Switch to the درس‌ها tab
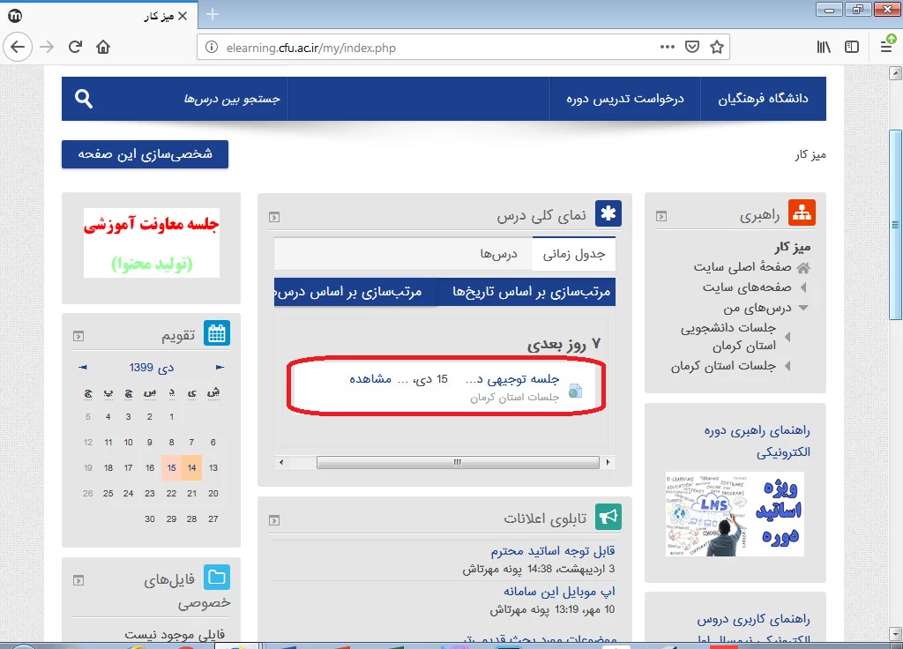Screen dimensions: 903x649 coord(497,254)
